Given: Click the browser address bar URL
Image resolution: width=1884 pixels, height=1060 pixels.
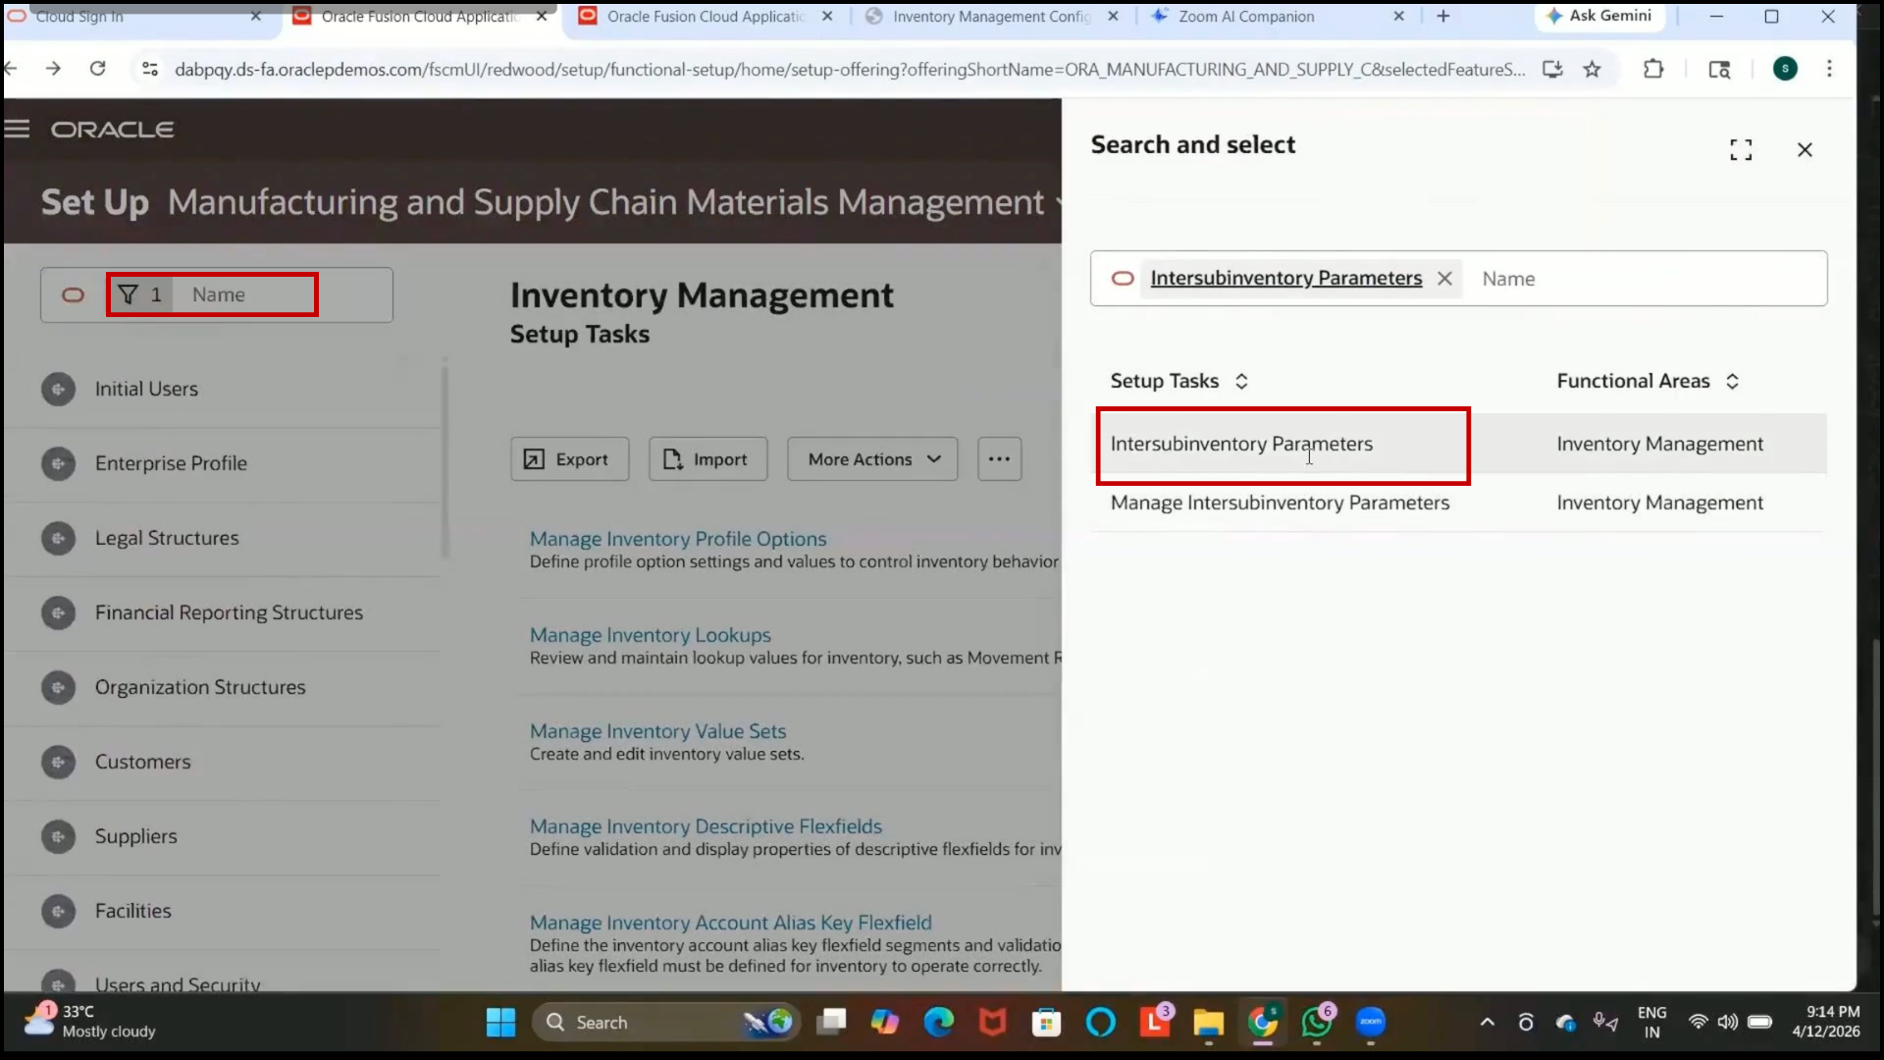Looking at the screenshot, I should click(849, 70).
